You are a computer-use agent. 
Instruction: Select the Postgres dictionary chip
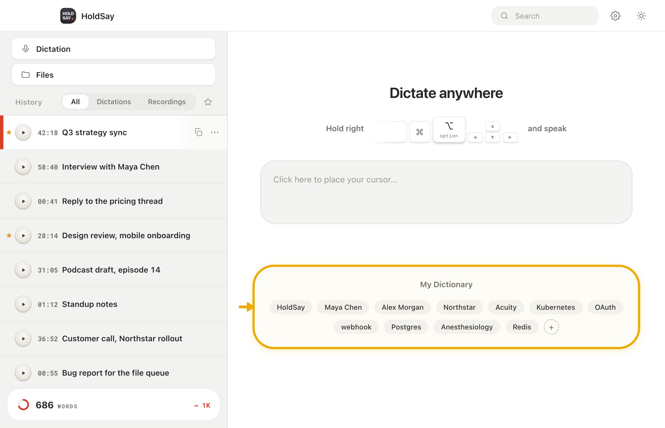tap(406, 327)
